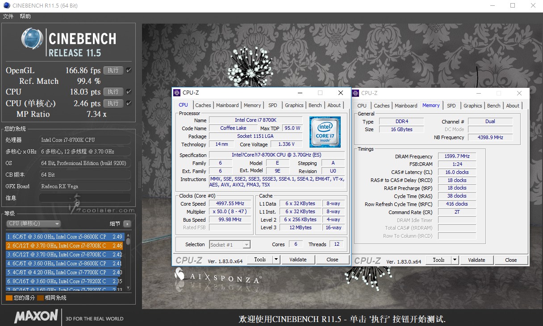The height and width of the screenshot is (326, 543).
Task: Click the empty 信息 info field
Action: pyautogui.click(x=85, y=198)
